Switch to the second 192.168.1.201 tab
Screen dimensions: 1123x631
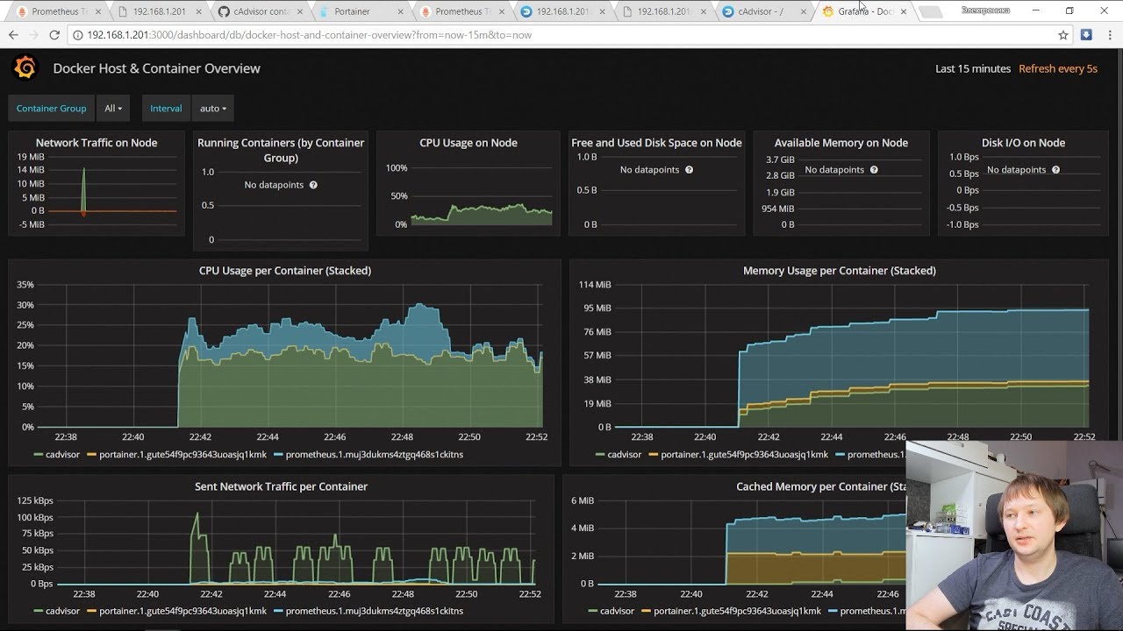coord(561,11)
